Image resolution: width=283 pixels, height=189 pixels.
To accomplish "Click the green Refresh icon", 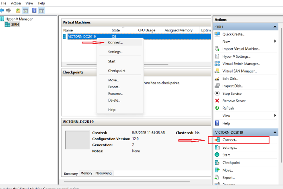I will click(x=217, y=108).
